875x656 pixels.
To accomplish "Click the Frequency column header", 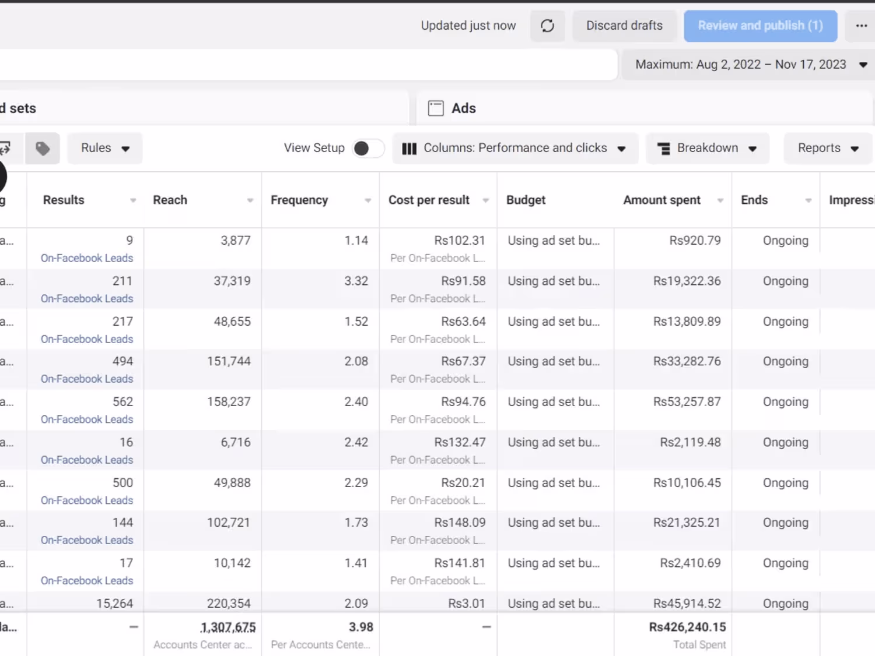I will pyautogui.click(x=299, y=200).
